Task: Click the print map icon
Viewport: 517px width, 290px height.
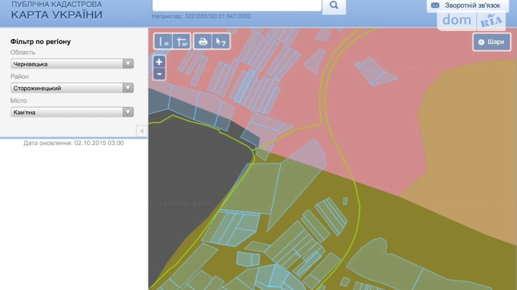Action: 203,42
